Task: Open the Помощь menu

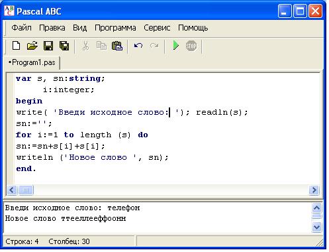Action: 193,28
